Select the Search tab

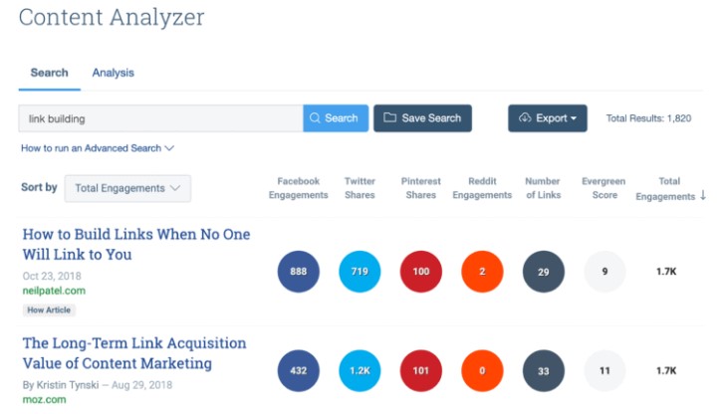(x=50, y=73)
